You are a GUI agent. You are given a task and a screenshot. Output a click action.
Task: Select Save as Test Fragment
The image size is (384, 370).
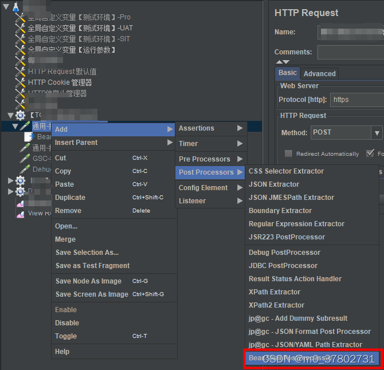pyautogui.click(x=113, y=266)
